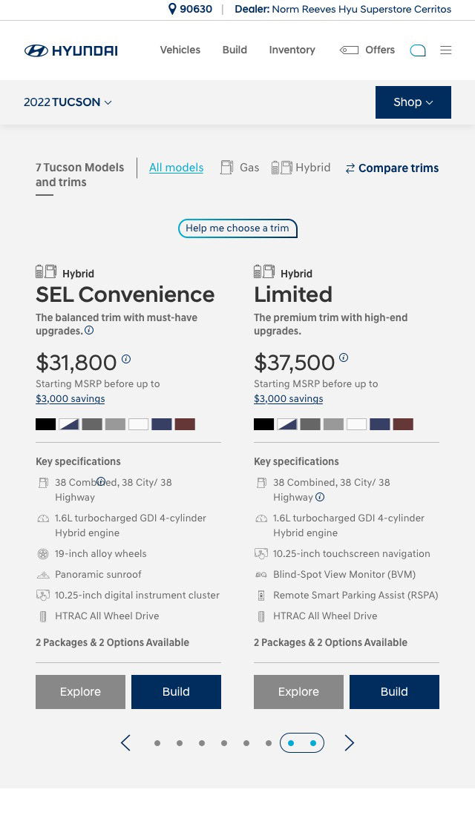Open the chat bubble icon
Viewport: 475px width, 824px height.
[x=418, y=50]
